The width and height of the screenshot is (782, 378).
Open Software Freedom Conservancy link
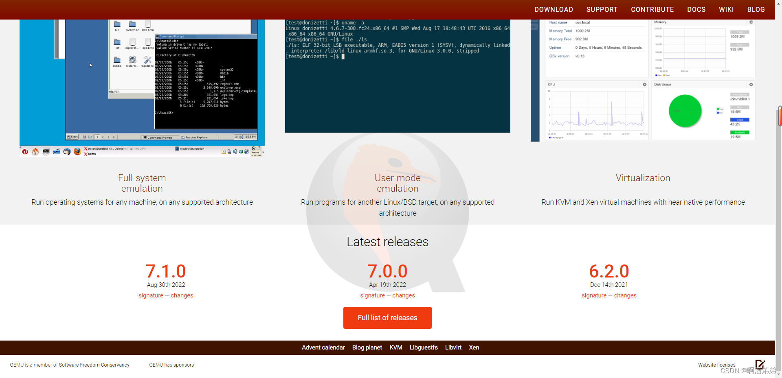coord(94,365)
